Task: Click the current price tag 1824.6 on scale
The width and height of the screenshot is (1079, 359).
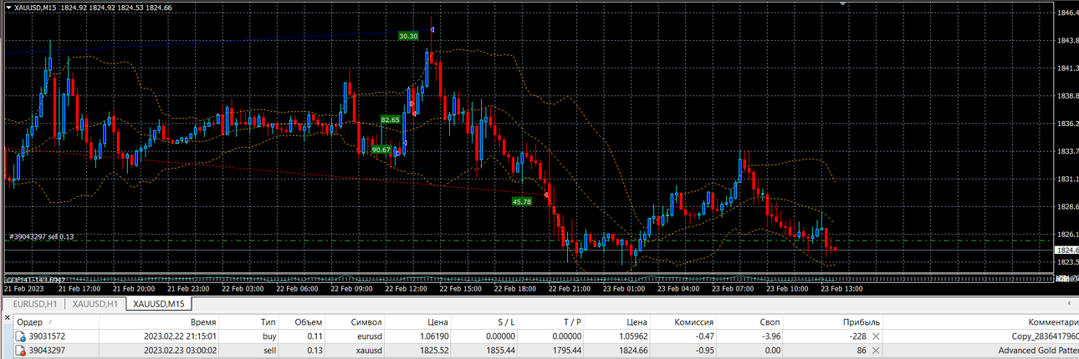Action: coord(1066,250)
